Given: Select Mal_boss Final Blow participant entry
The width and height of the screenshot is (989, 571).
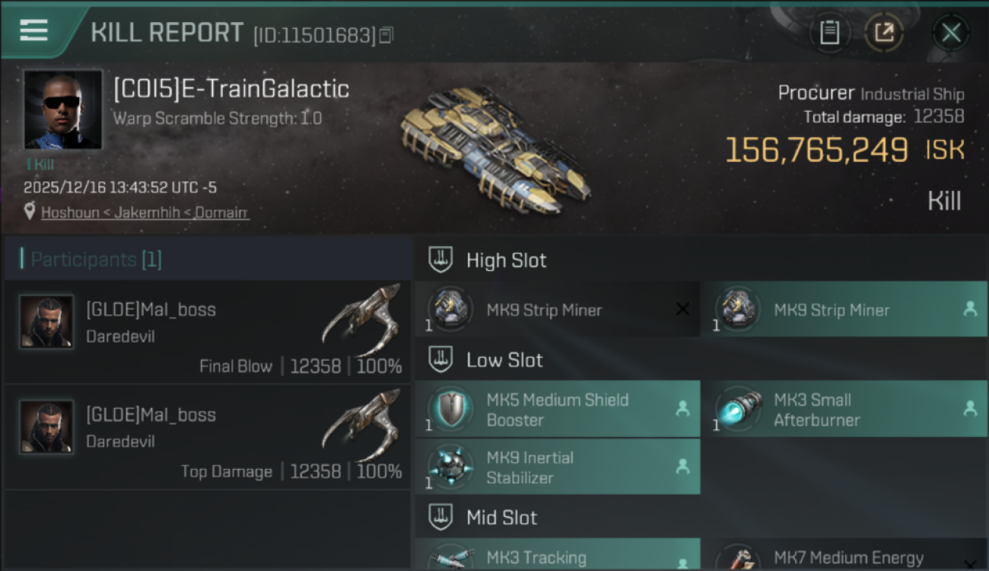Looking at the screenshot, I should coord(207,331).
